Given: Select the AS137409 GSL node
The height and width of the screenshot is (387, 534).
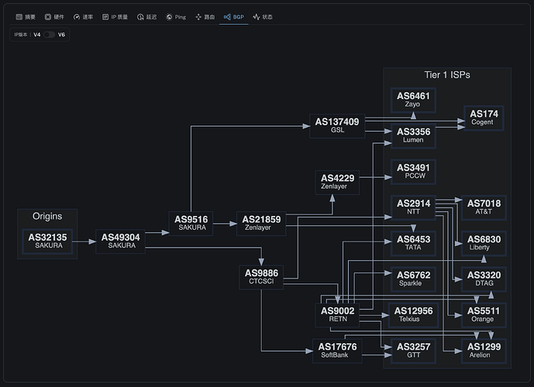Looking at the screenshot, I should 337,126.
